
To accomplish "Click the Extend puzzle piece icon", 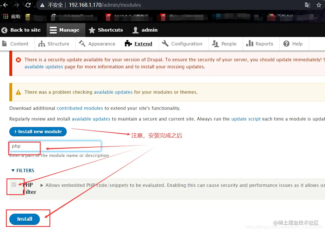I will pyautogui.click(x=128, y=43).
